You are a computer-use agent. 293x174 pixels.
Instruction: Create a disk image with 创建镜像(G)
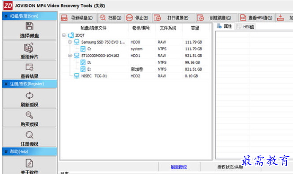216,18
